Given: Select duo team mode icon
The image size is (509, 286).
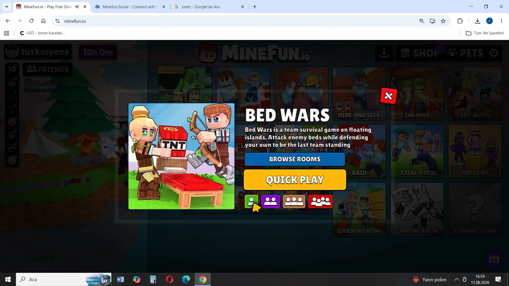Looking at the screenshot, I should pos(270,202).
